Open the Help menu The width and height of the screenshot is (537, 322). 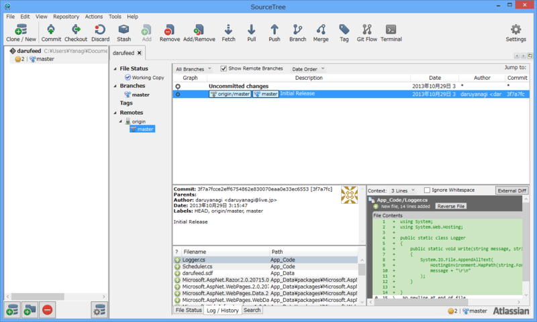132,16
